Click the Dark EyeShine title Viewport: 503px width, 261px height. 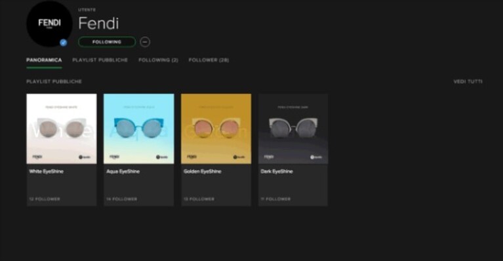pos(277,172)
